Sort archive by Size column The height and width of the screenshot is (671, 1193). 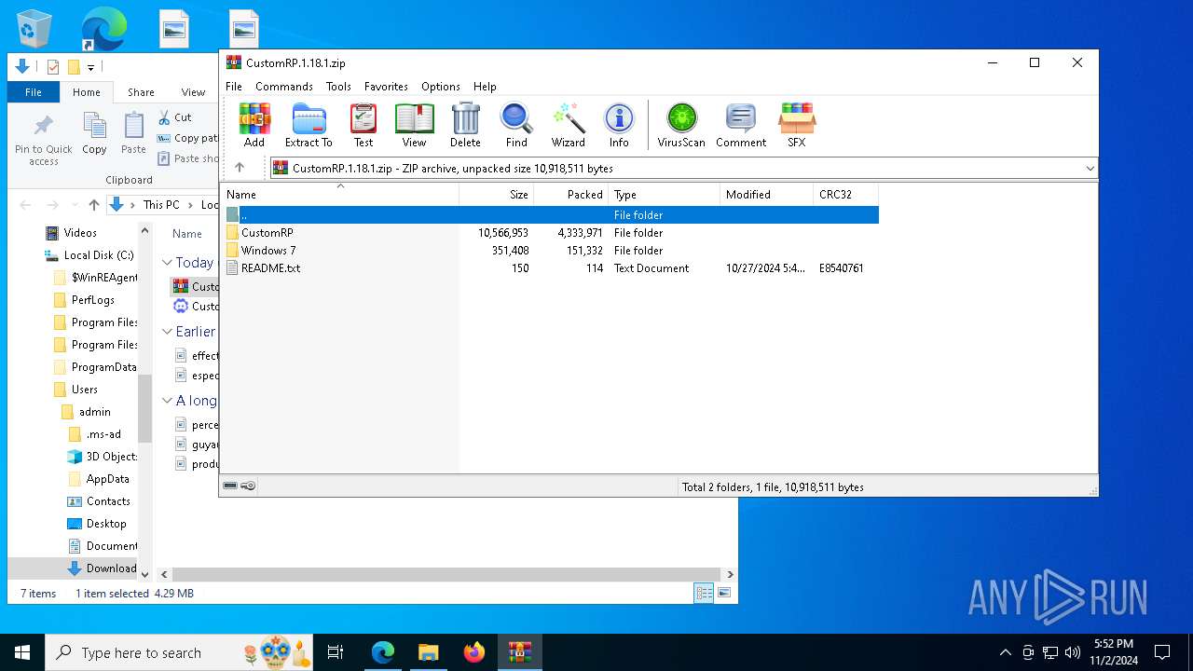pyautogui.click(x=497, y=195)
